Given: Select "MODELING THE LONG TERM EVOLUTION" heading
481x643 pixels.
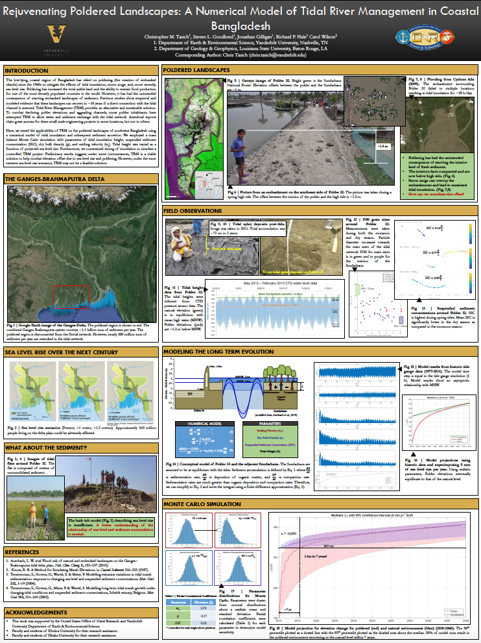Looking at the screenshot, I should point(320,352).
